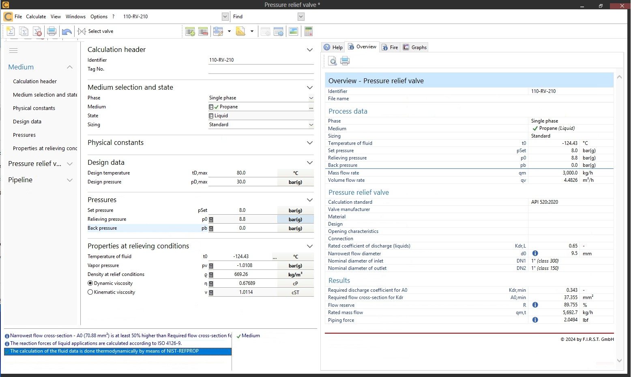Open the Find dropdown arrow

click(301, 17)
